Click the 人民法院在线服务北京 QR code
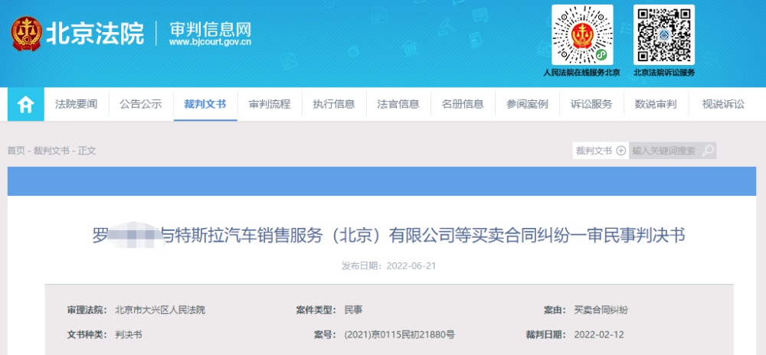This screenshot has width=766, height=355. point(582,35)
